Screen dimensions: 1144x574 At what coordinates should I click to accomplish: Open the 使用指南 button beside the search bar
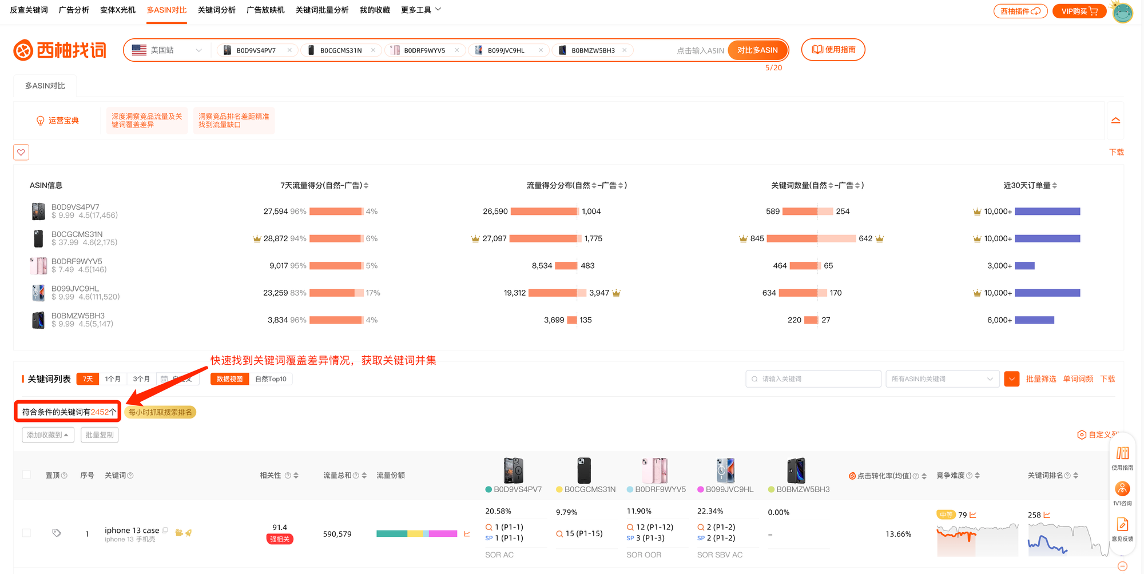833,50
